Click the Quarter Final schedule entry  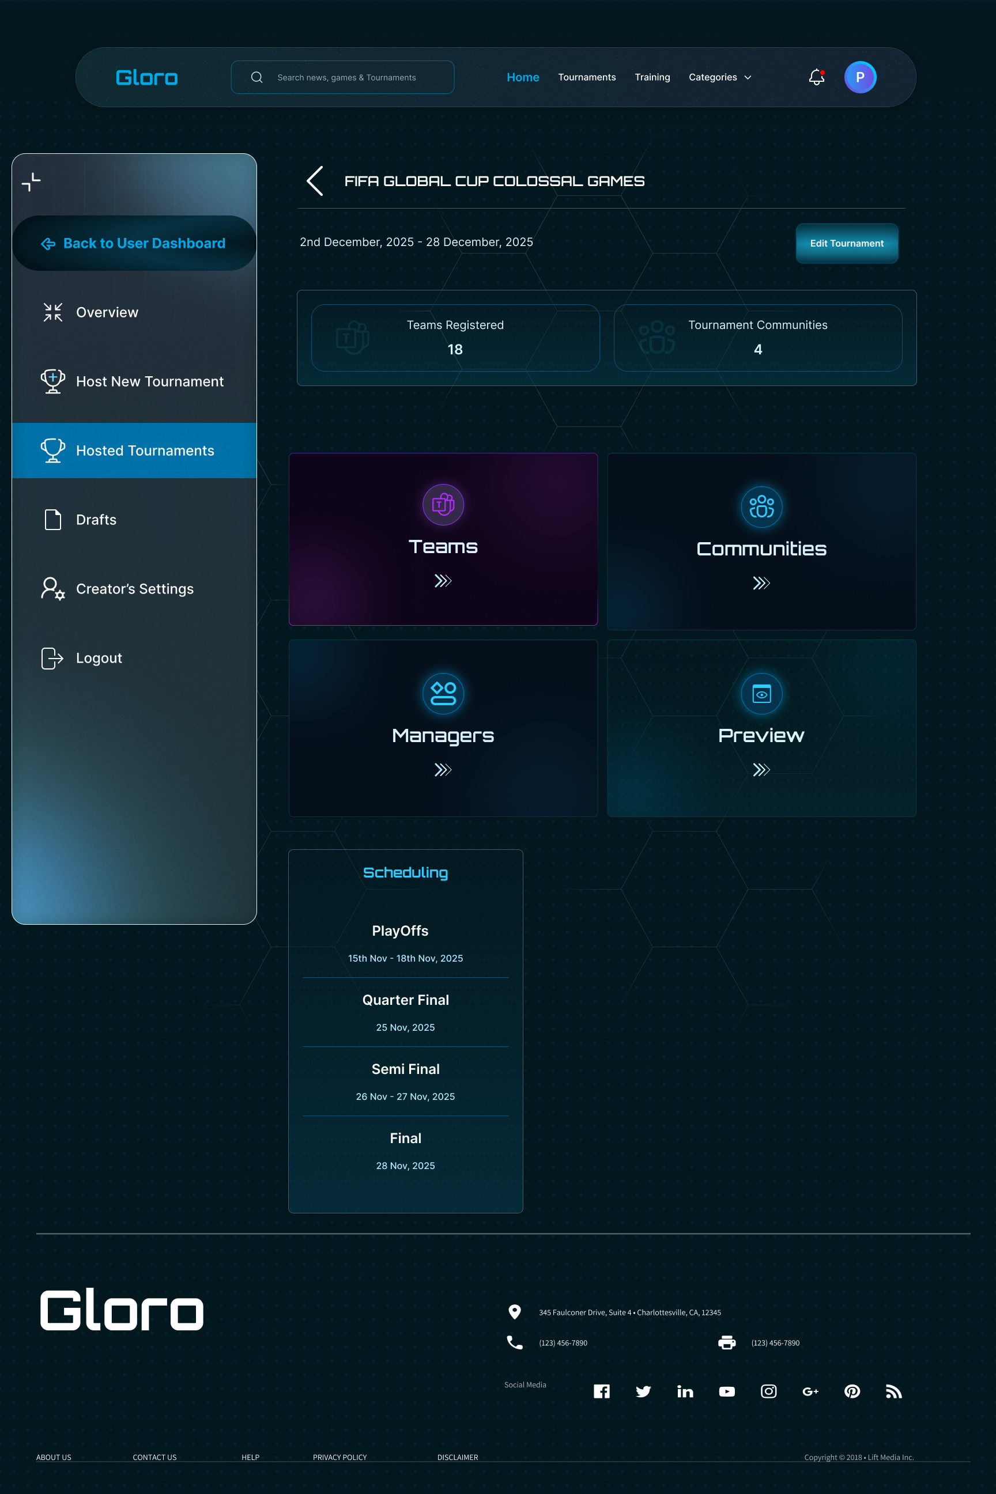point(405,1012)
